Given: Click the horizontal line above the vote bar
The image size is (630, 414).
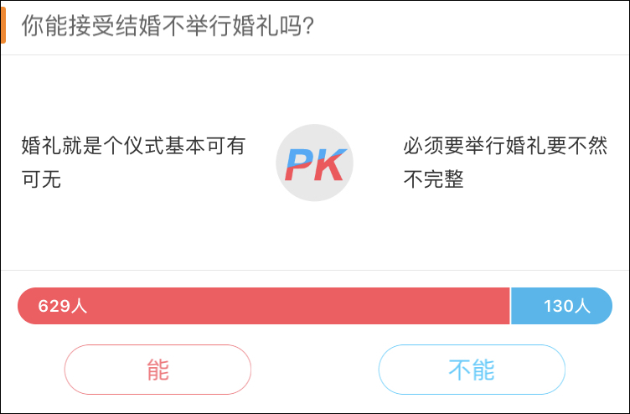Looking at the screenshot, I should (x=315, y=270).
